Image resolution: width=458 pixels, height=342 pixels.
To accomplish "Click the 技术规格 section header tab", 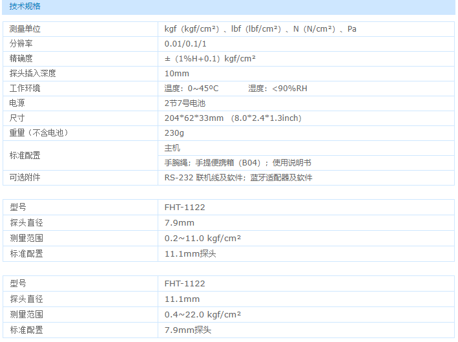I will (25, 6).
